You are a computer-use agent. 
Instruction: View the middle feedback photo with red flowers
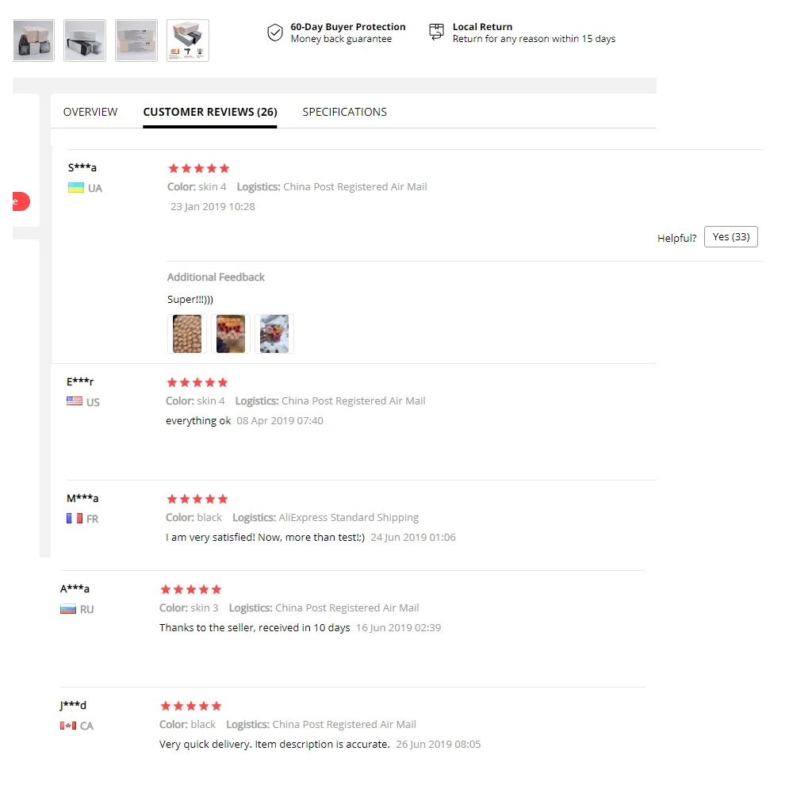click(x=231, y=334)
